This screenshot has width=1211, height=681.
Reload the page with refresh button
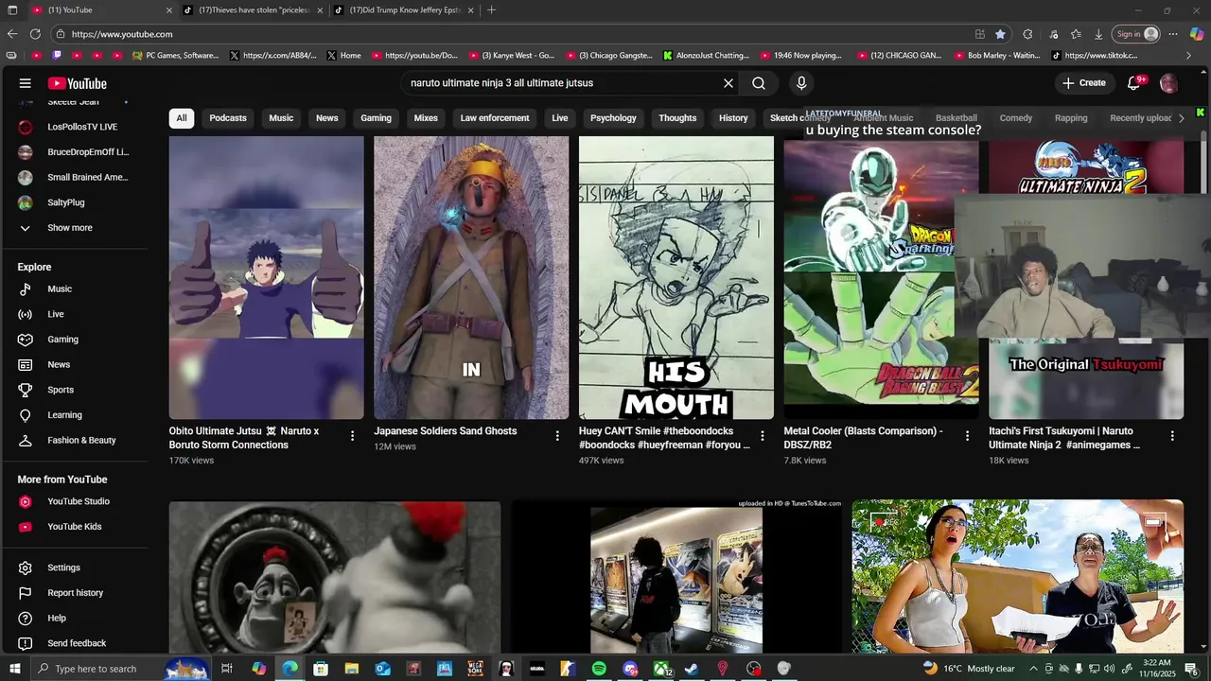tap(35, 34)
